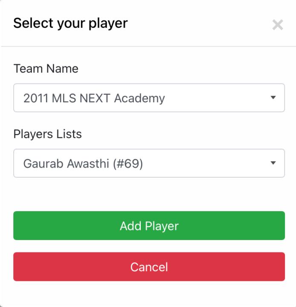The width and height of the screenshot is (296, 307).
Task: Open the Team Name dropdown
Action: pos(149,98)
